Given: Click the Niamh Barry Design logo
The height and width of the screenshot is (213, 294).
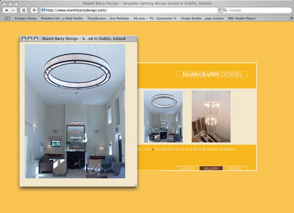Looking at the screenshot, I should [212, 74].
